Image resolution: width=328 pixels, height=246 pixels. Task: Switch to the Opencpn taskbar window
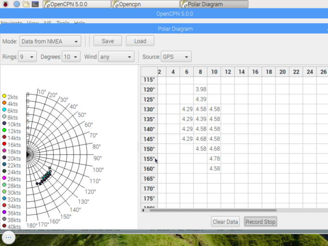145,4
